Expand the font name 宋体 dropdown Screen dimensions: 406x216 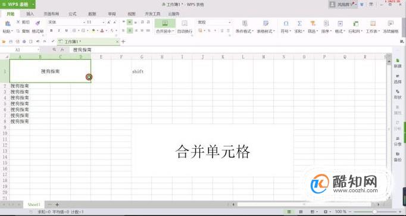click(84, 23)
